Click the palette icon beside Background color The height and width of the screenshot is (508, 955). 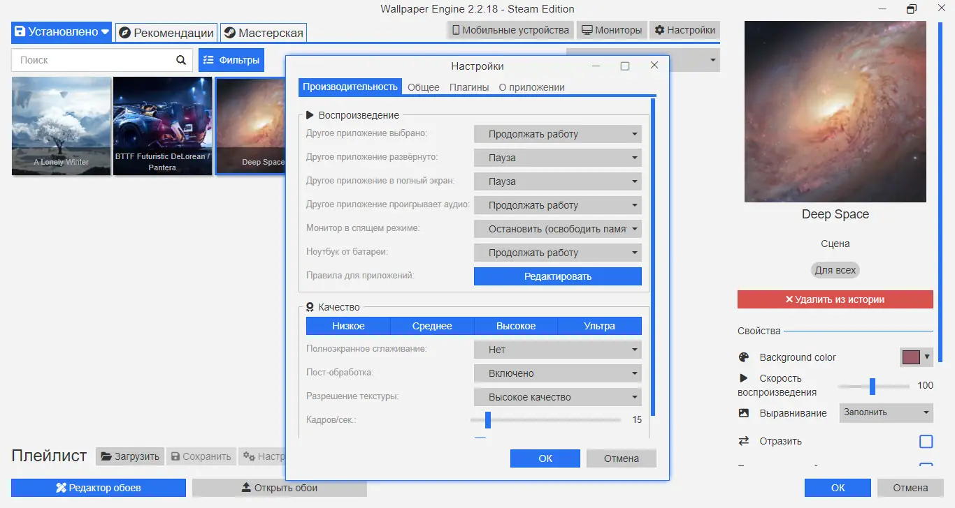(x=744, y=357)
